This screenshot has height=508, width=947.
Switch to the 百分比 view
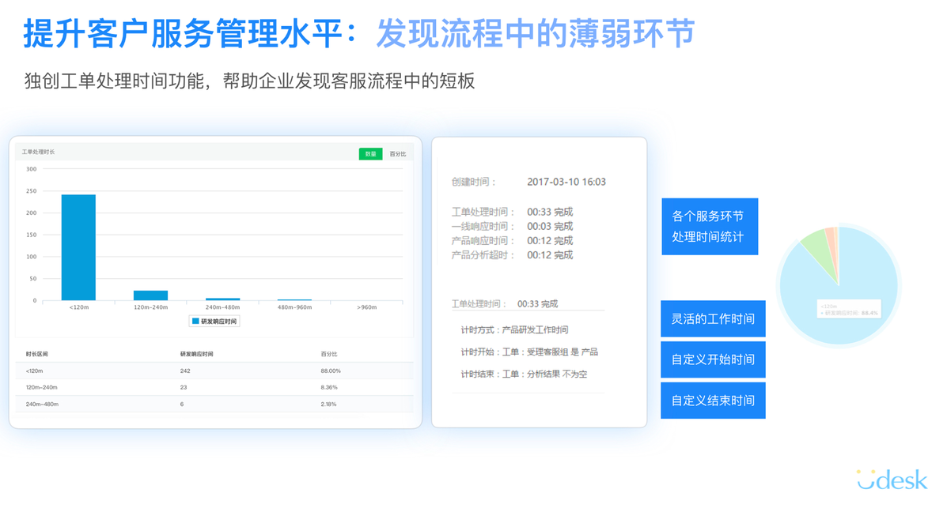398,153
